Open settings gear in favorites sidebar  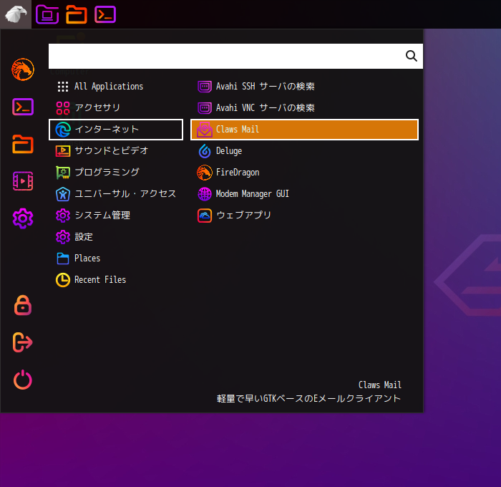click(23, 218)
